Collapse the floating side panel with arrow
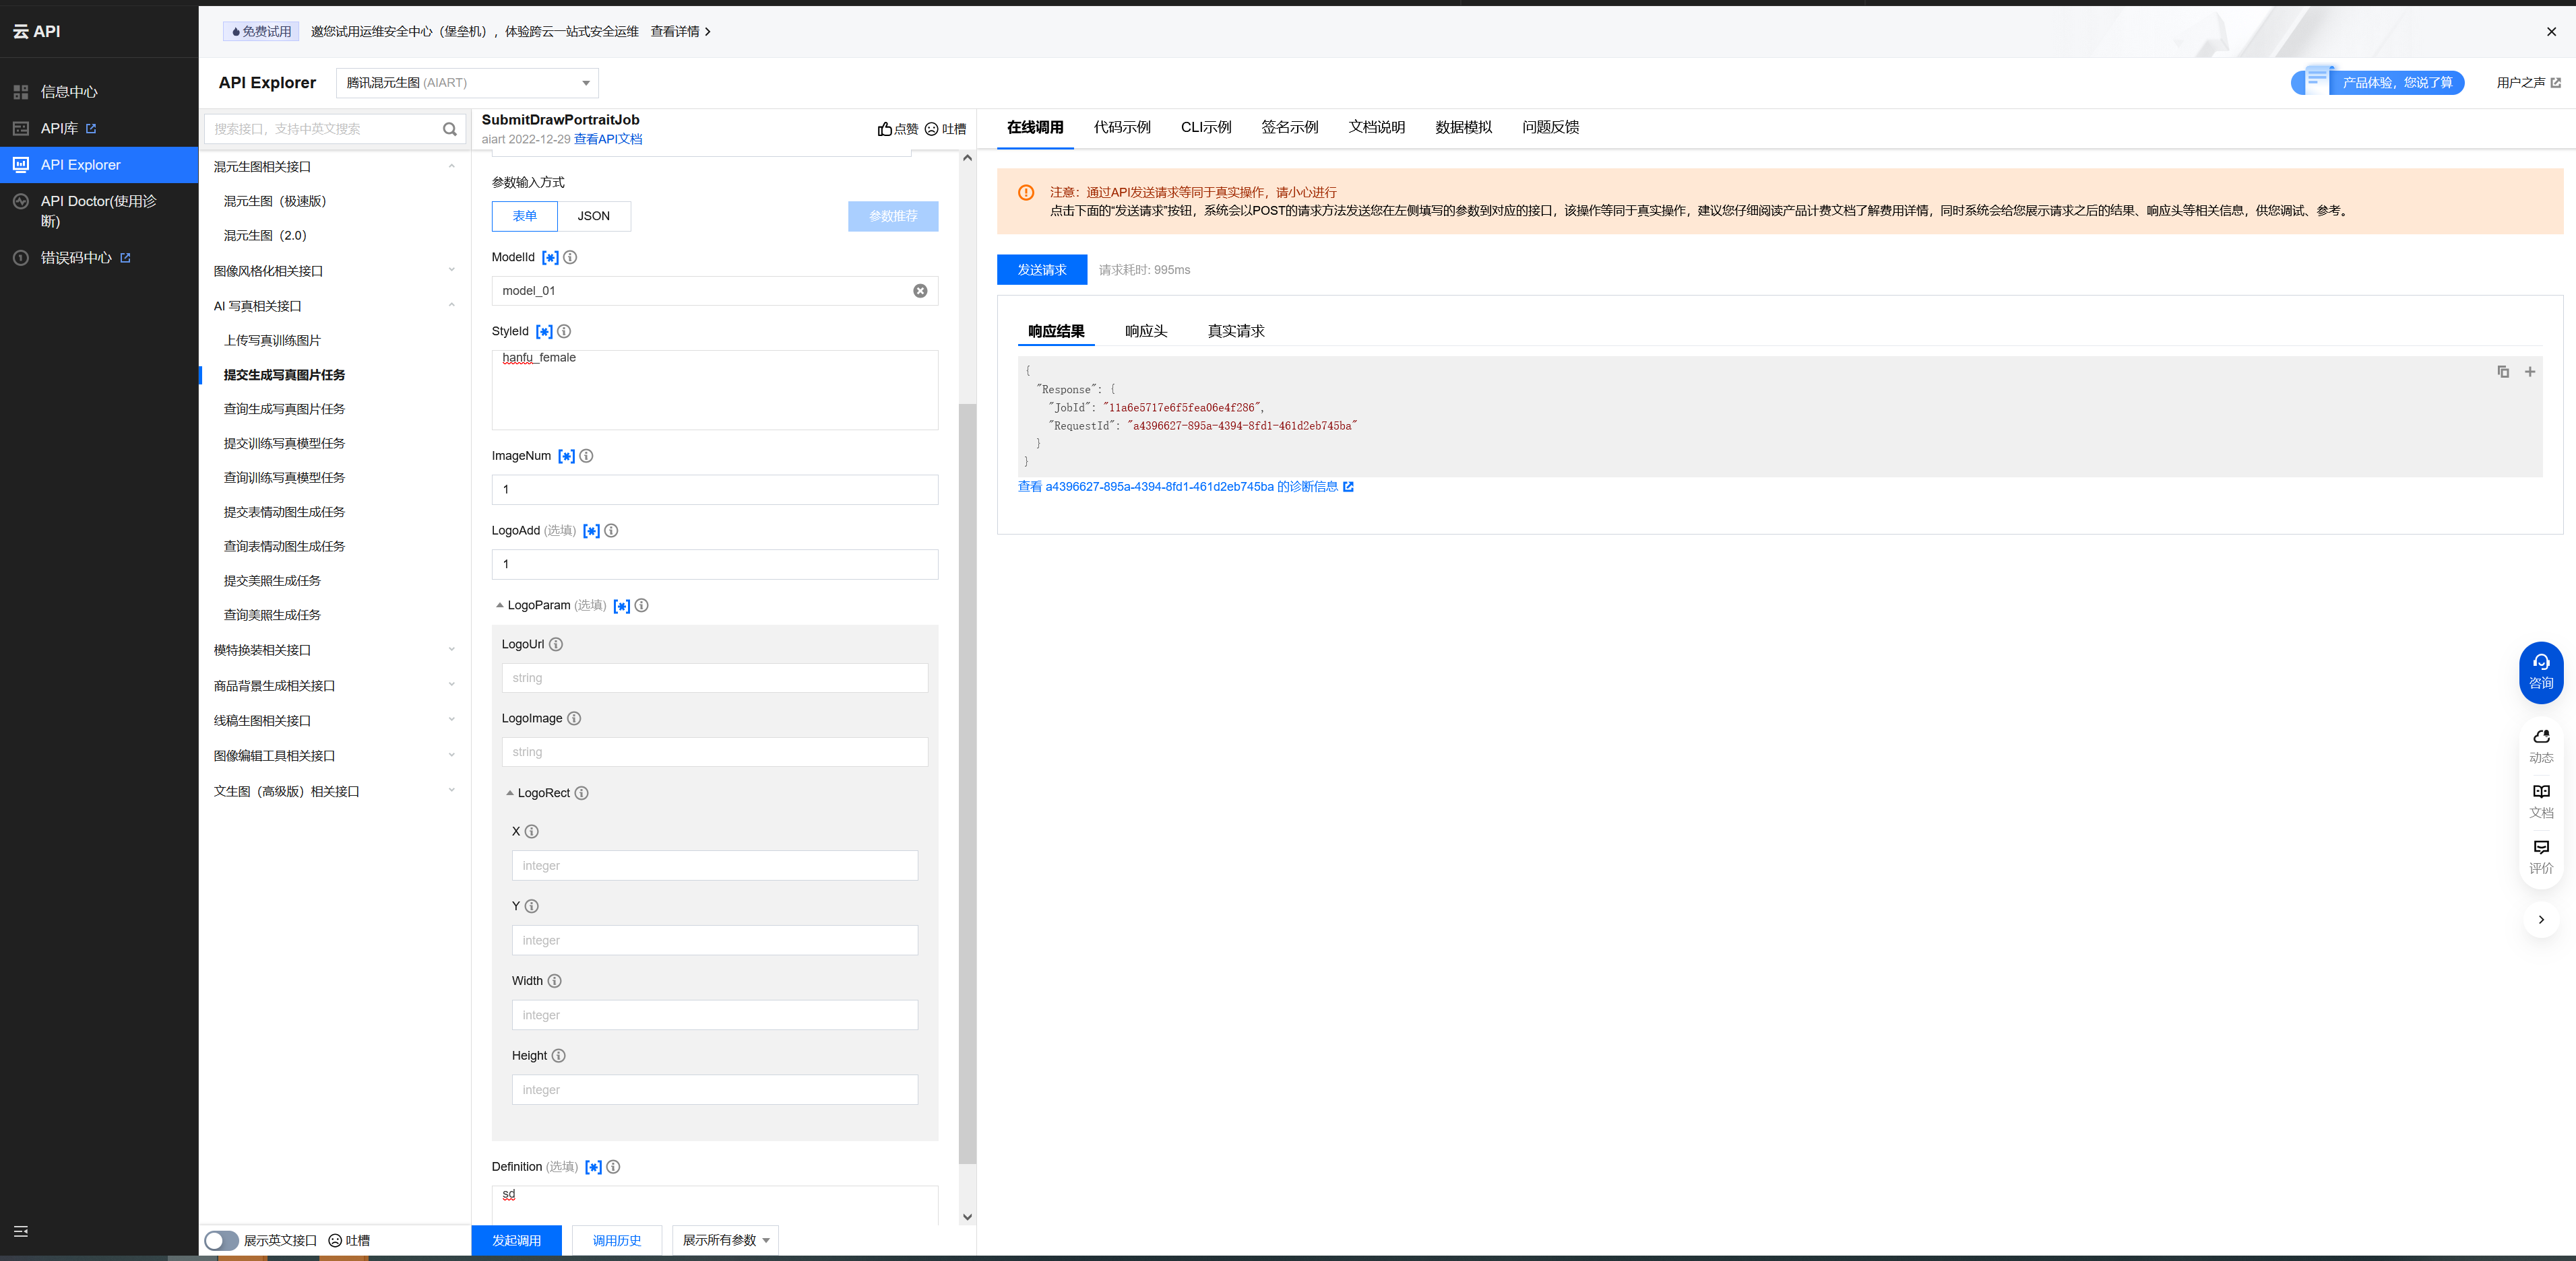Viewport: 2576px width, 1261px height. coord(2541,919)
